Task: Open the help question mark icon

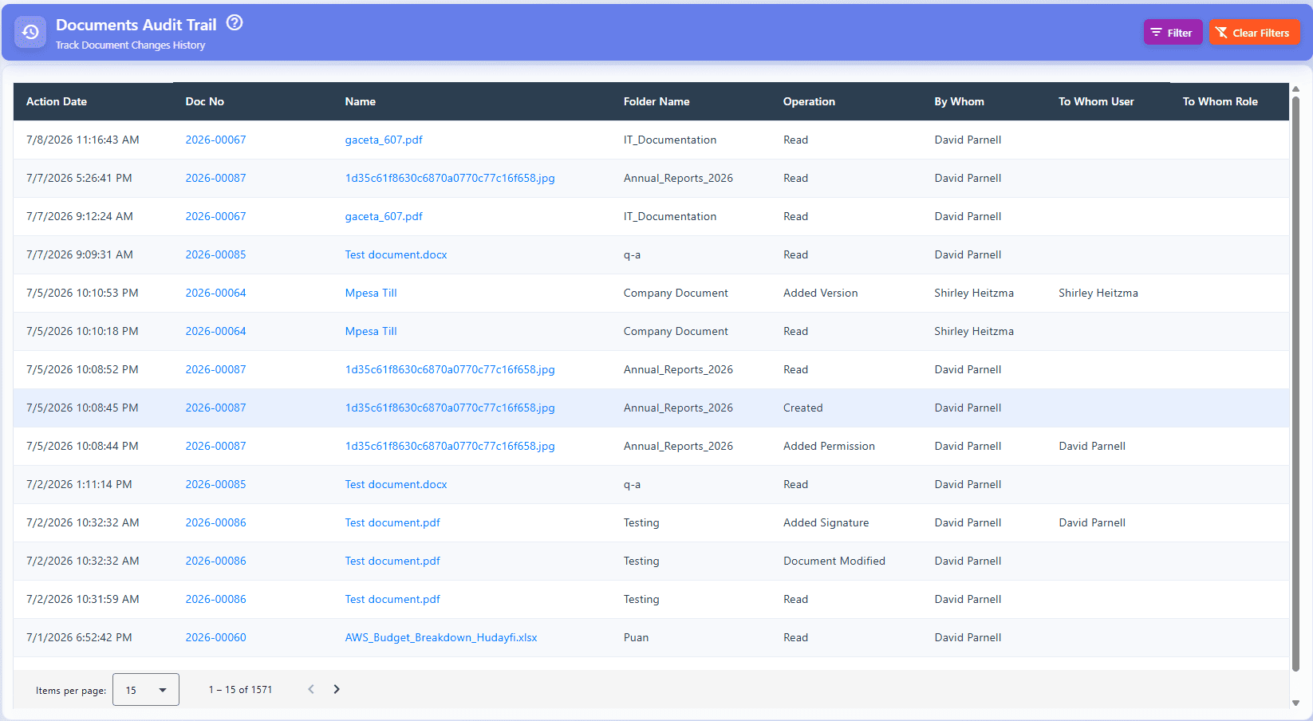Action: (235, 22)
